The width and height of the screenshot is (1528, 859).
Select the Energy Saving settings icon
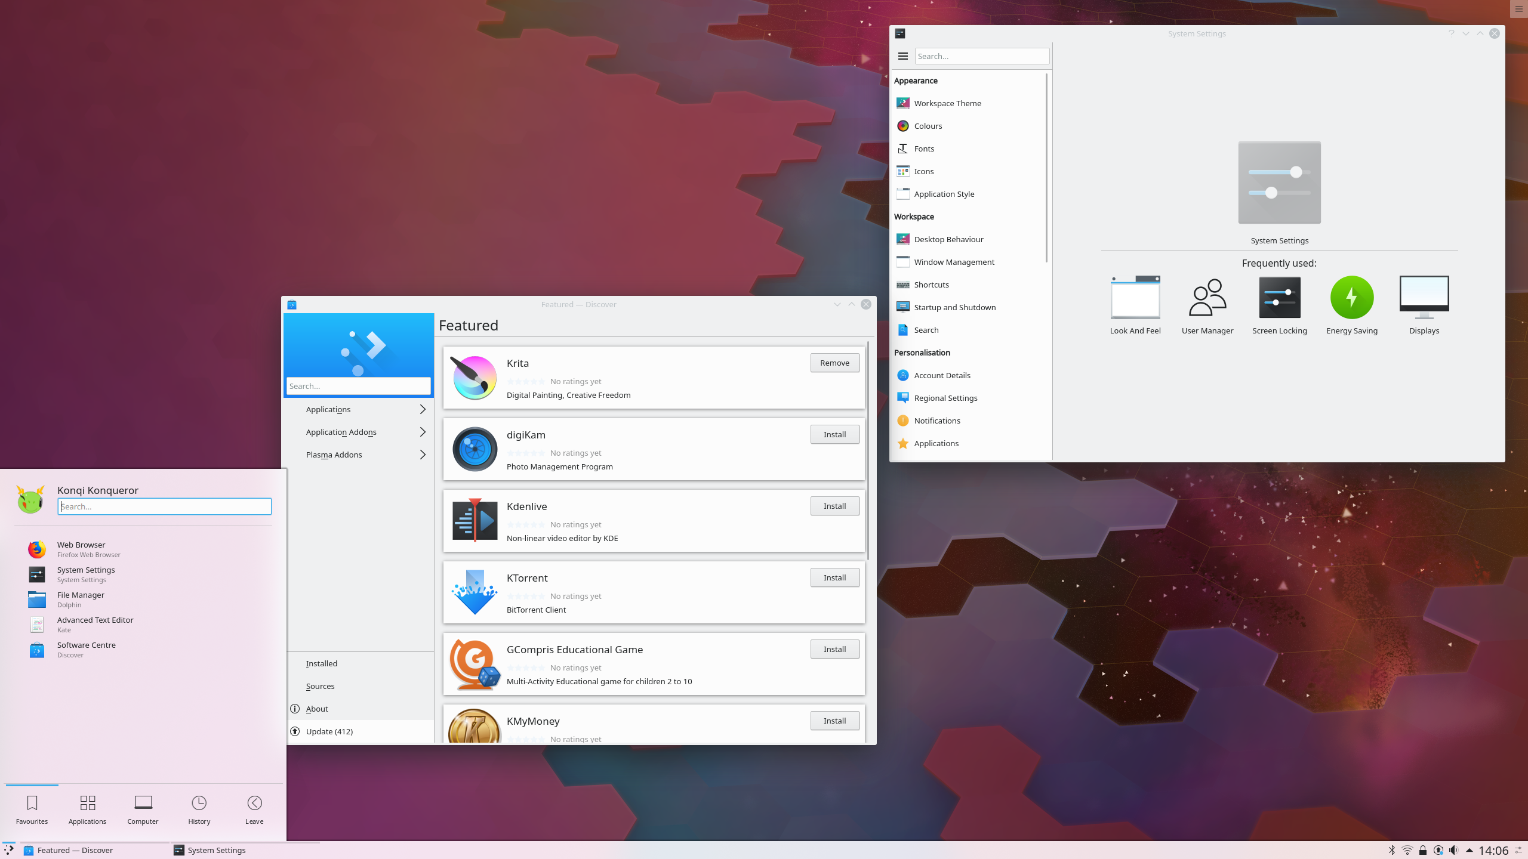click(x=1352, y=297)
